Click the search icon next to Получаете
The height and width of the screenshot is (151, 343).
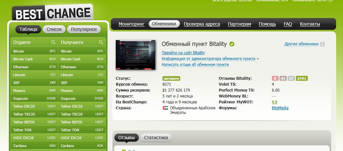click(x=101, y=42)
